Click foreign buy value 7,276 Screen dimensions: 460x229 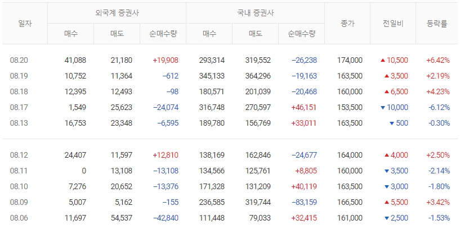click(x=78, y=186)
